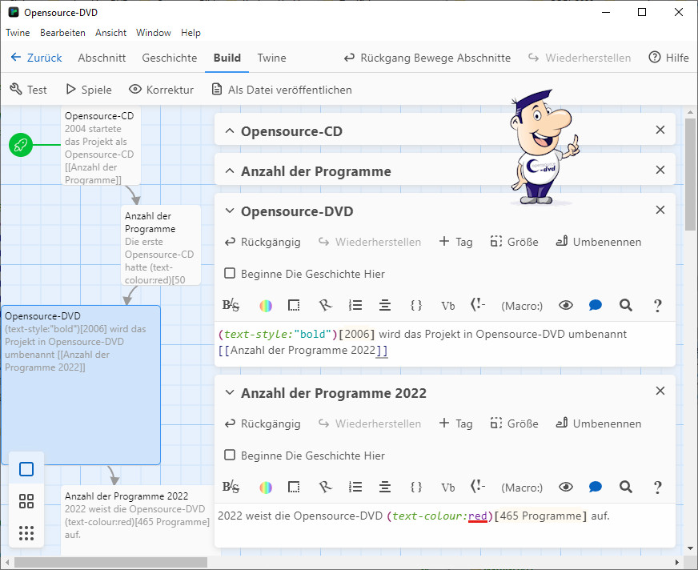Viewport: 698px width, 570px height.
Task: Switch to the Geschichte tab
Action: (x=169, y=58)
